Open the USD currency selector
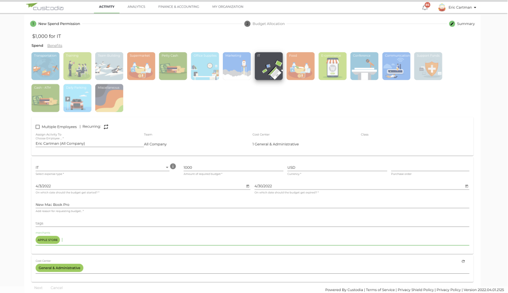 point(337,167)
